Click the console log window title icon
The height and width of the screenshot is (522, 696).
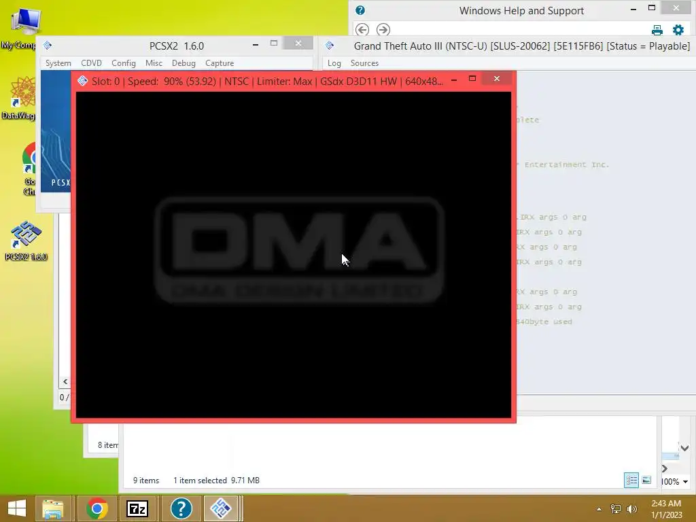pyautogui.click(x=330, y=46)
